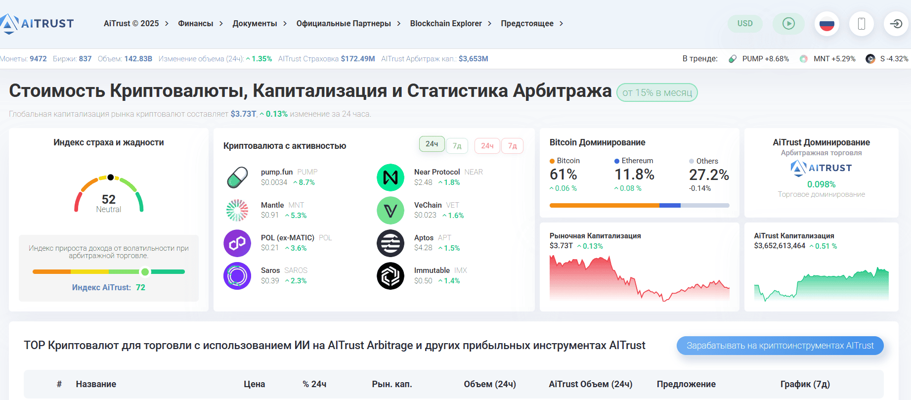Open the play video round button
This screenshot has width=911, height=400.
788,24
